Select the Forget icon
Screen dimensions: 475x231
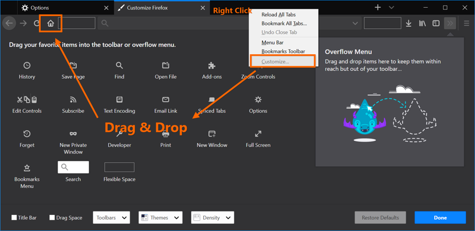pos(27,134)
